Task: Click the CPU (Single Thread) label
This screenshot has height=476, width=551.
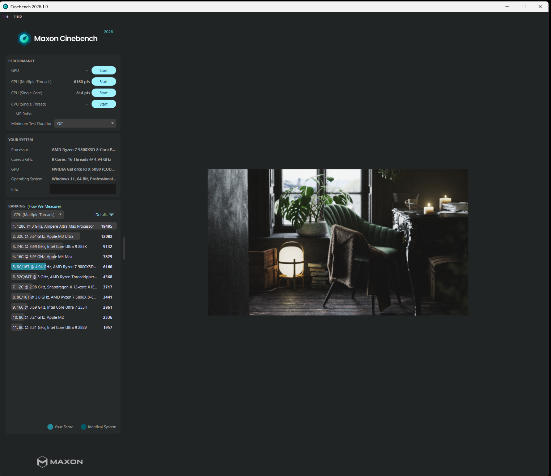Action: click(x=29, y=104)
